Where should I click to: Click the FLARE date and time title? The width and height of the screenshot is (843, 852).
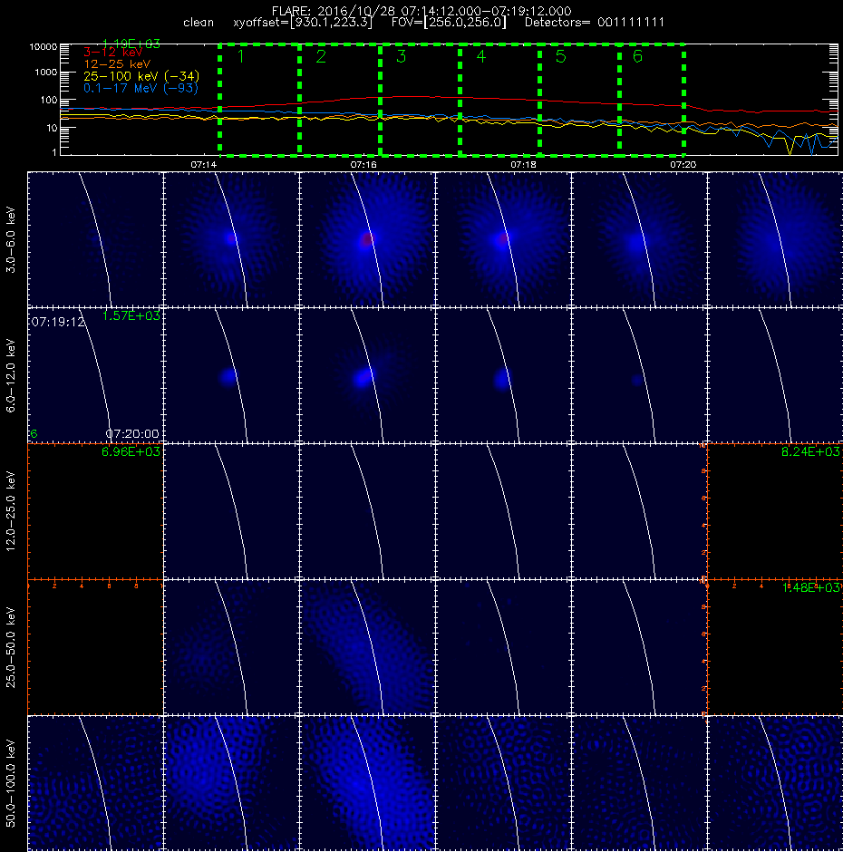(x=421, y=11)
